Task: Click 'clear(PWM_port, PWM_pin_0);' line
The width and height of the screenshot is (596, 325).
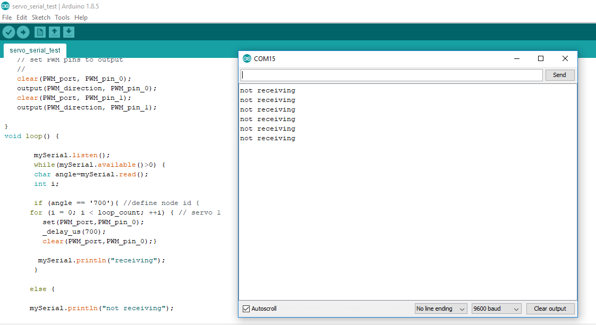Action: [x=74, y=79]
